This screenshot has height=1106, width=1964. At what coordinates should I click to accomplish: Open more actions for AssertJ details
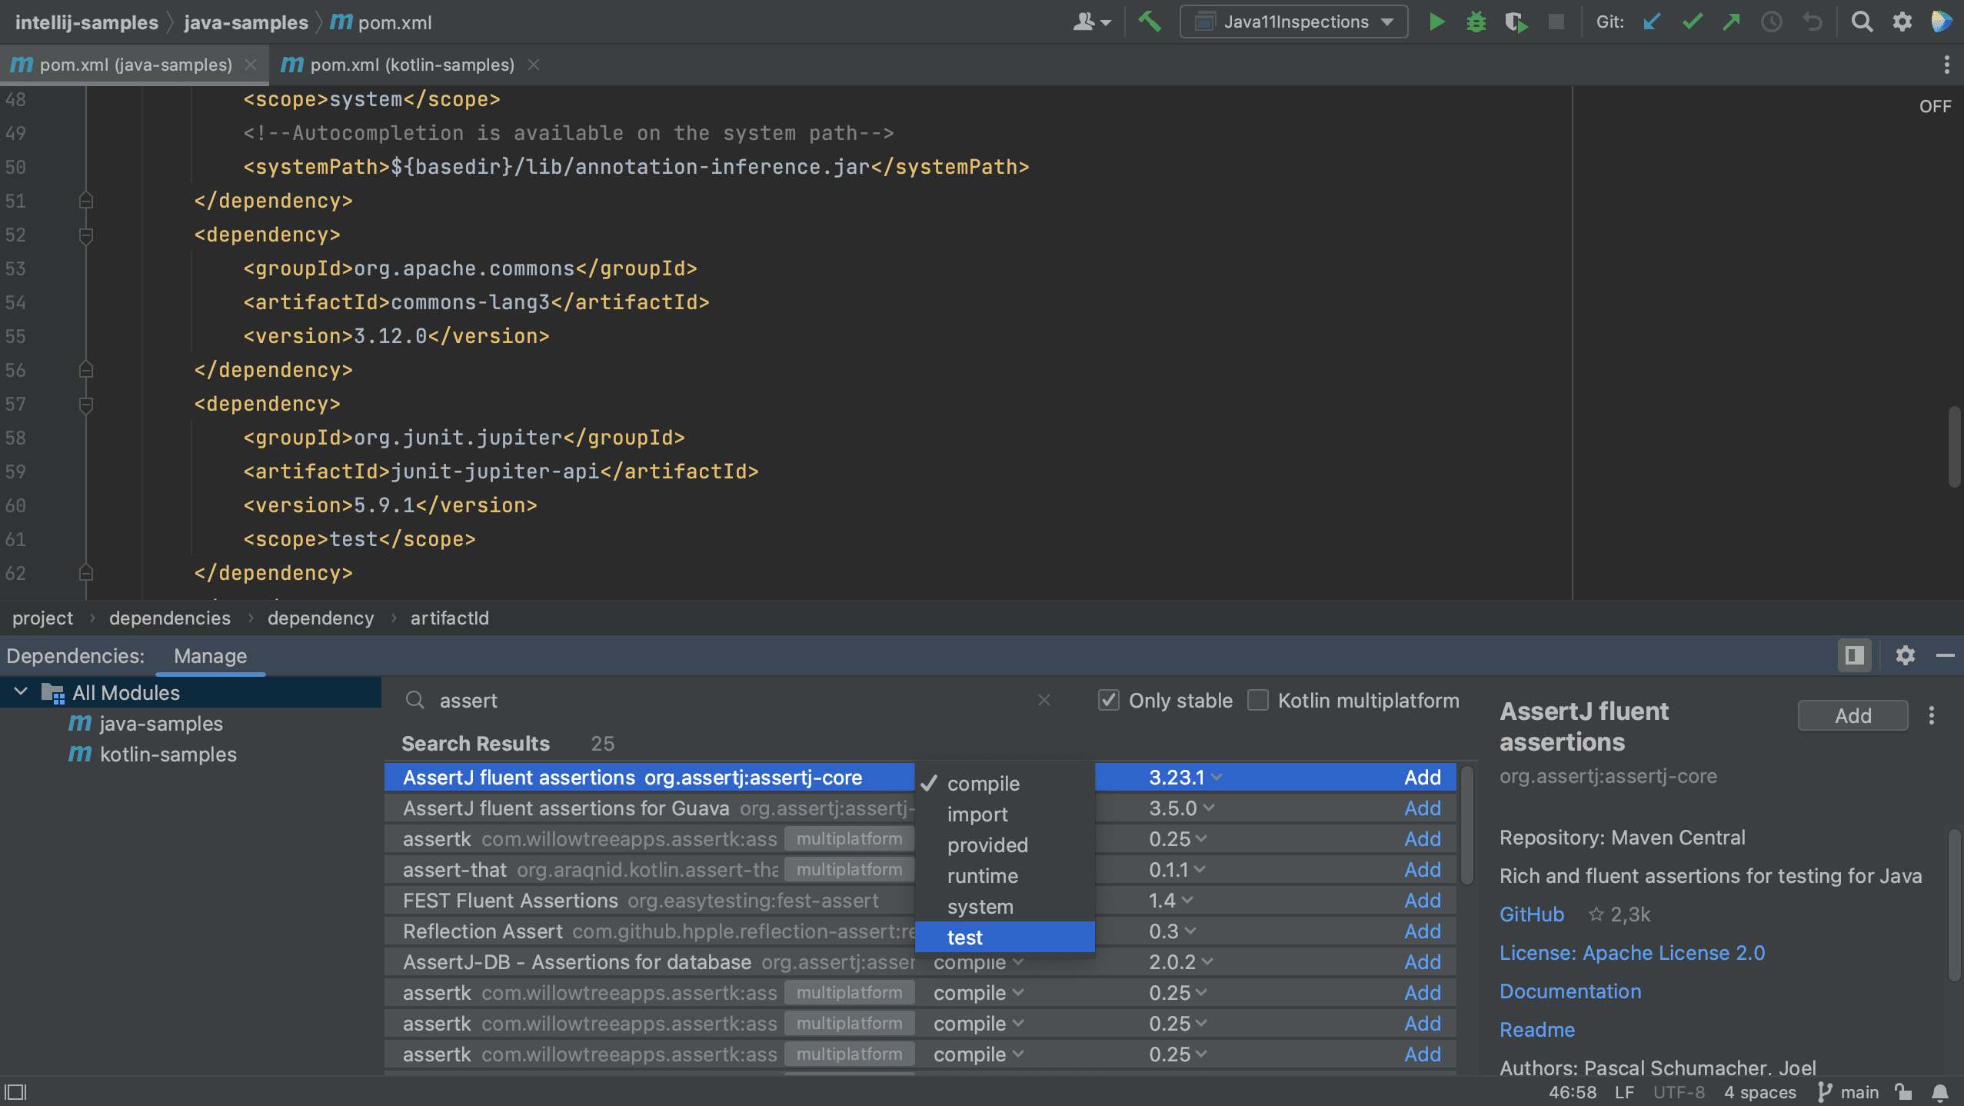pyautogui.click(x=1931, y=715)
